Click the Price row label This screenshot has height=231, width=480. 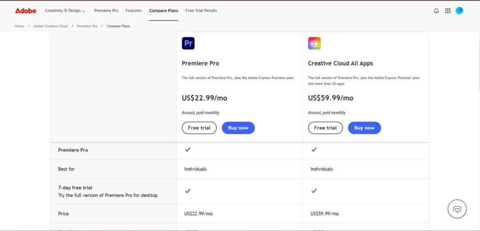63,214
